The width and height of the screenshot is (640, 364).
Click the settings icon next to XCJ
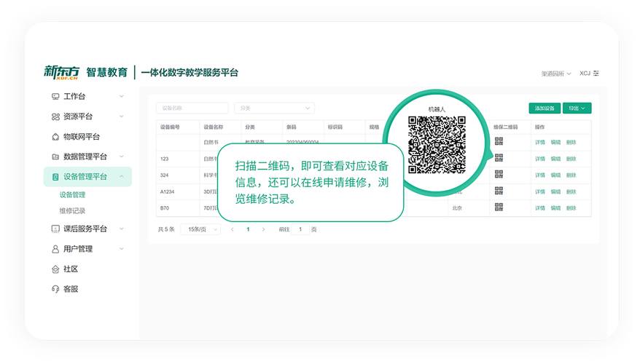[596, 74]
